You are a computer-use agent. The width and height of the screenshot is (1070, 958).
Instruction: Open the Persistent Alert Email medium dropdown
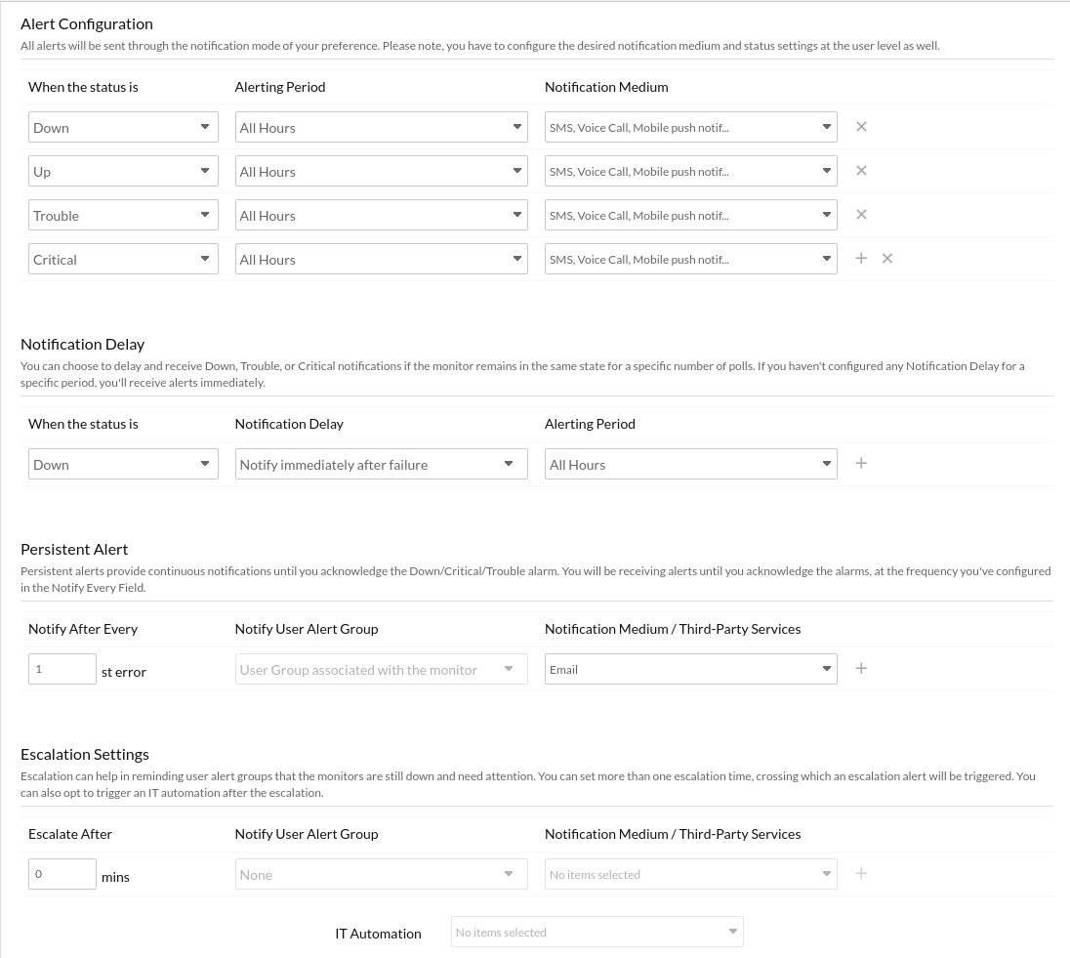(x=690, y=669)
